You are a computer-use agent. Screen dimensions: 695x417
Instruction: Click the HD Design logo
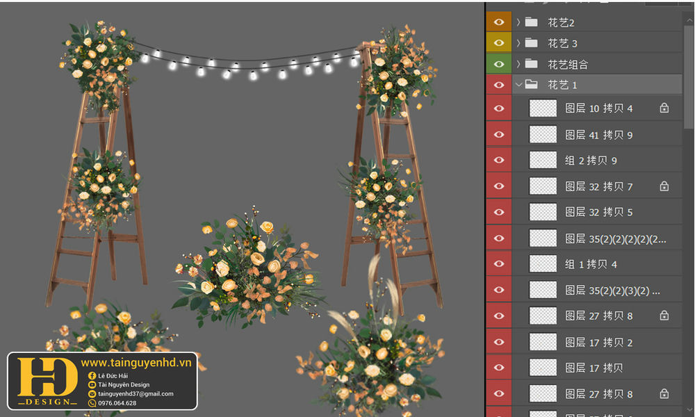(47, 381)
